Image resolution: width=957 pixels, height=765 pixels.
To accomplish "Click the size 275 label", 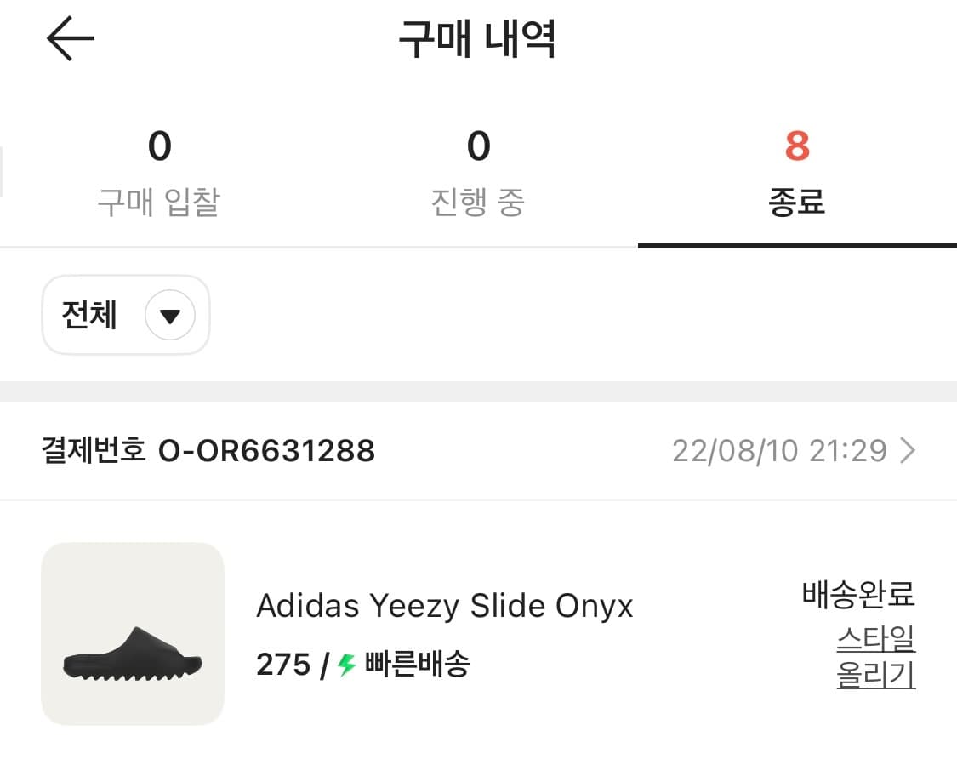I will click(284, 665).
